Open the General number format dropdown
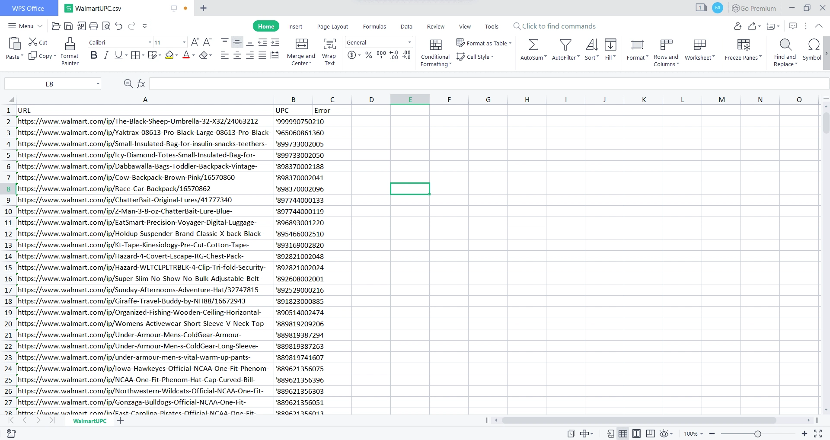This screenshot has height=440, width=830. [x=409, y=42]
